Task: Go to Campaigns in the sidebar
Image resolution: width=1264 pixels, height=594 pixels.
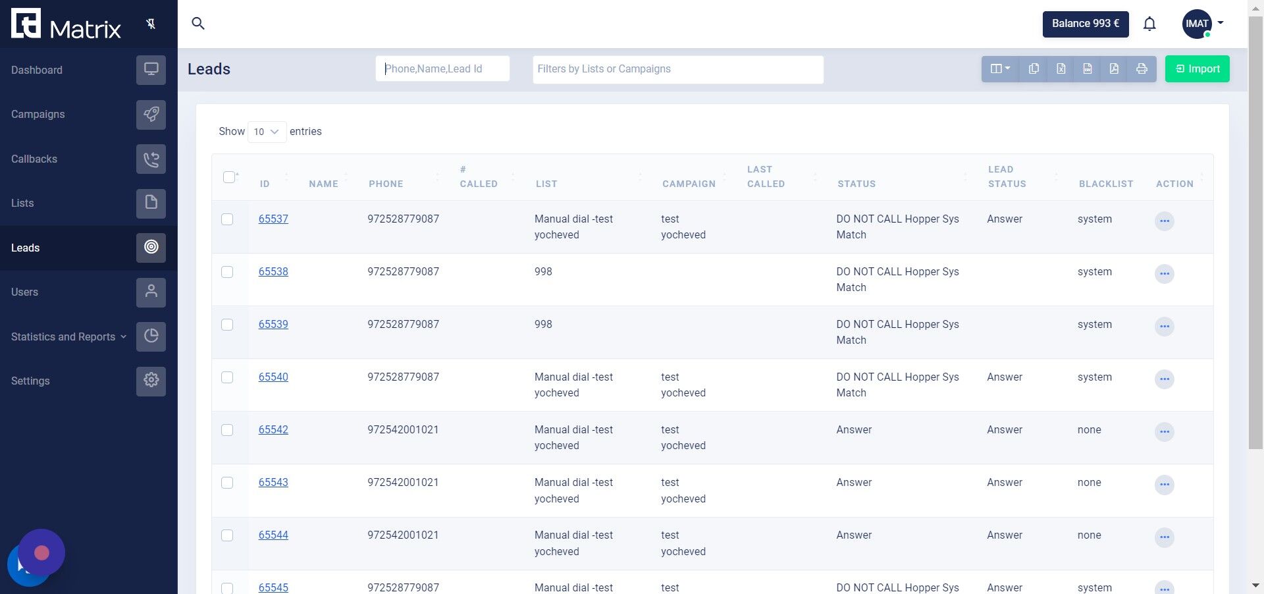Action: point(38,115)
